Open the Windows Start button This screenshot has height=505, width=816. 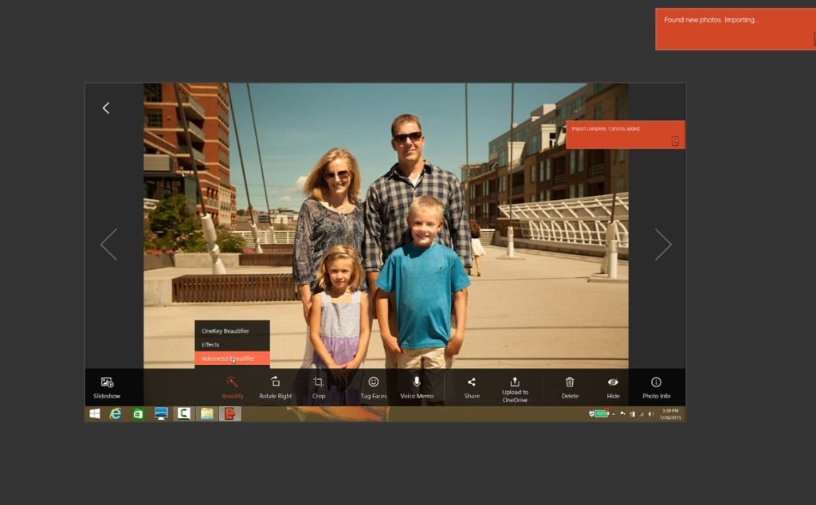(x=95, y=414)
